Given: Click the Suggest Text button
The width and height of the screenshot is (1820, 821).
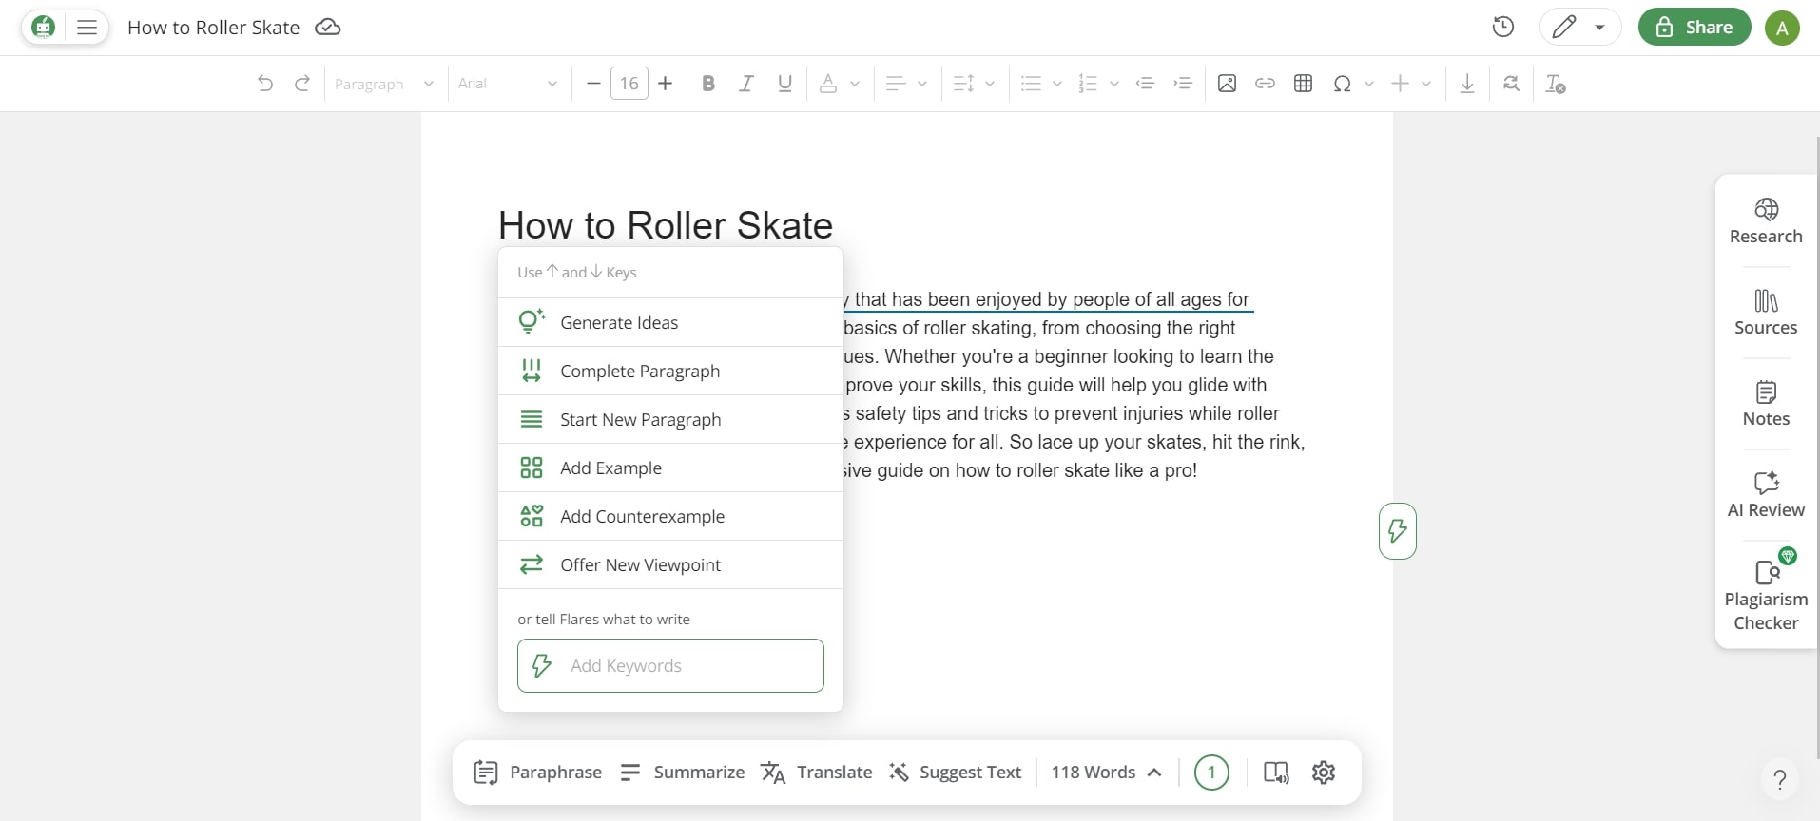Looking at the screenshot, I should point(955,772).
